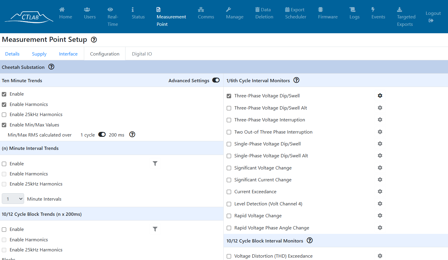
Task: Open help for Min/Max RMS calculation setting
Action: tap(132, 134)
